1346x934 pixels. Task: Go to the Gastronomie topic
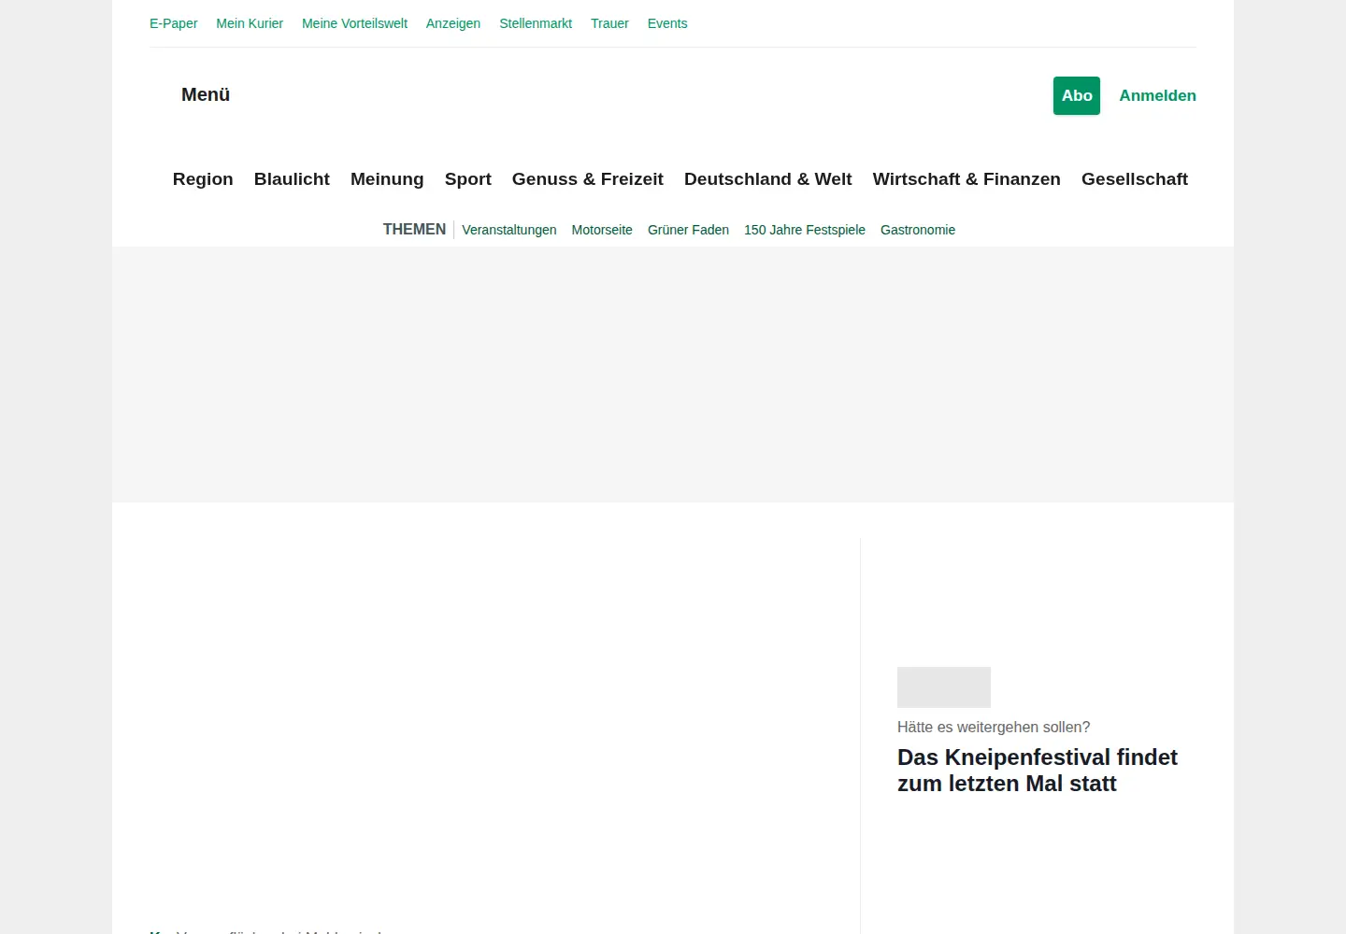pyautogui.click(x=918, y=230)
